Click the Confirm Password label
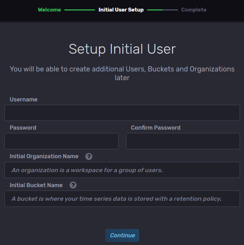 (156, 128)
